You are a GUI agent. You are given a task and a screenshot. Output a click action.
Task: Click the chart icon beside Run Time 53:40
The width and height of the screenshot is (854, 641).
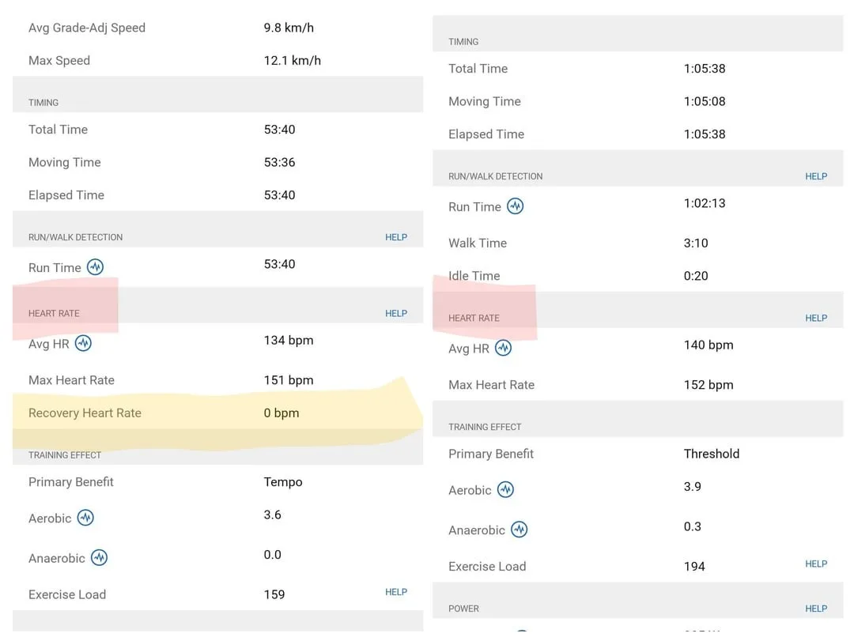pos(95,267)
